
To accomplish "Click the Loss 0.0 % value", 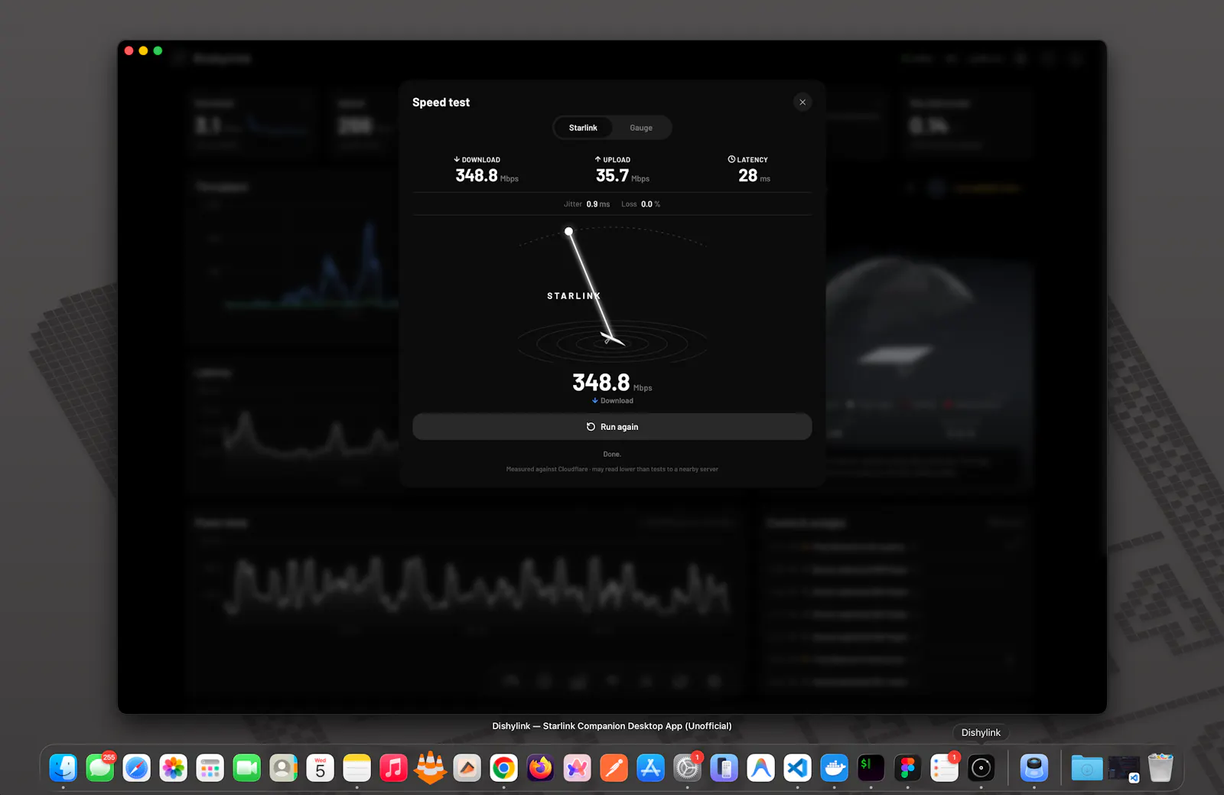I will click(640, 204).
